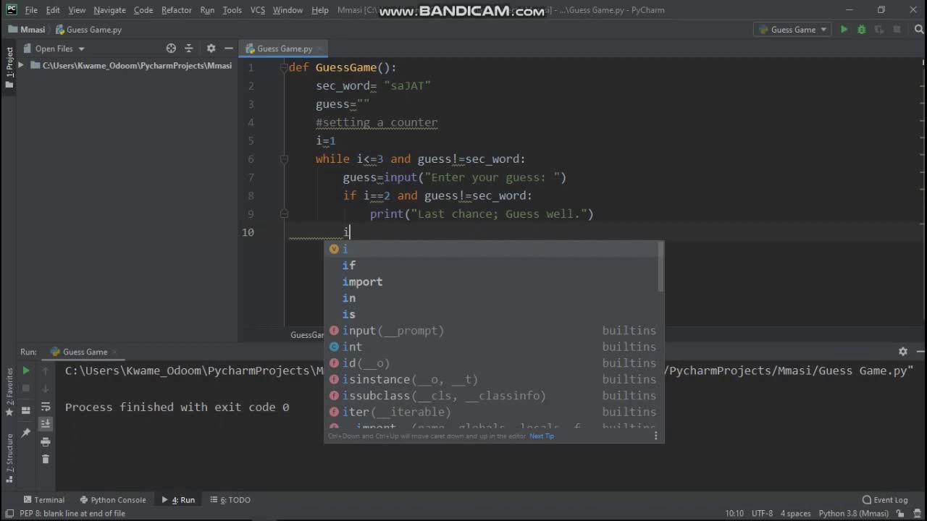The image size is (927, 521).
Task: Click the Python 3.8 (Mmasi) interpreter selector
Action: click(854, 514)
